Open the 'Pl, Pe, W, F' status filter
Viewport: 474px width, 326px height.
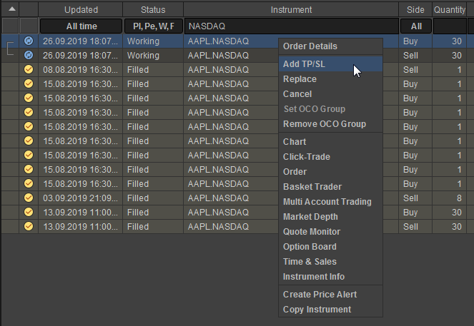(x=153, y=26)
